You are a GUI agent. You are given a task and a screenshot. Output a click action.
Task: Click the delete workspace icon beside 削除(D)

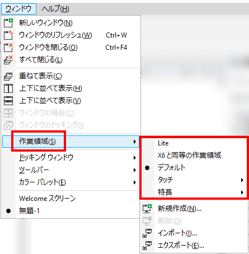pyautogui.click(x=147, y=221)
